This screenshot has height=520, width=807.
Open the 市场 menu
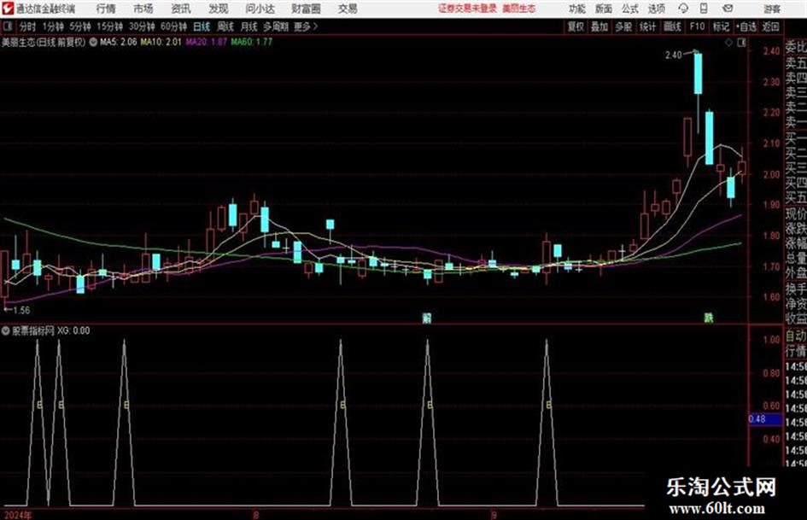pos(143,9)
